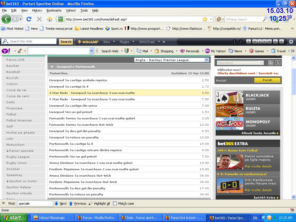Go back with the green Back arrow

point(6,19)
